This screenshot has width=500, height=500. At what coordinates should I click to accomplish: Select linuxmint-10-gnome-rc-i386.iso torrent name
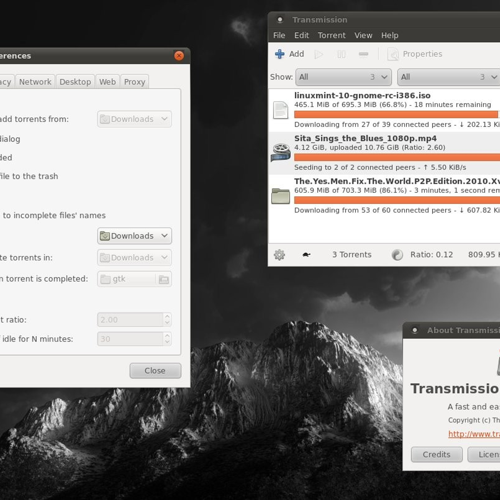coord(362,96)
